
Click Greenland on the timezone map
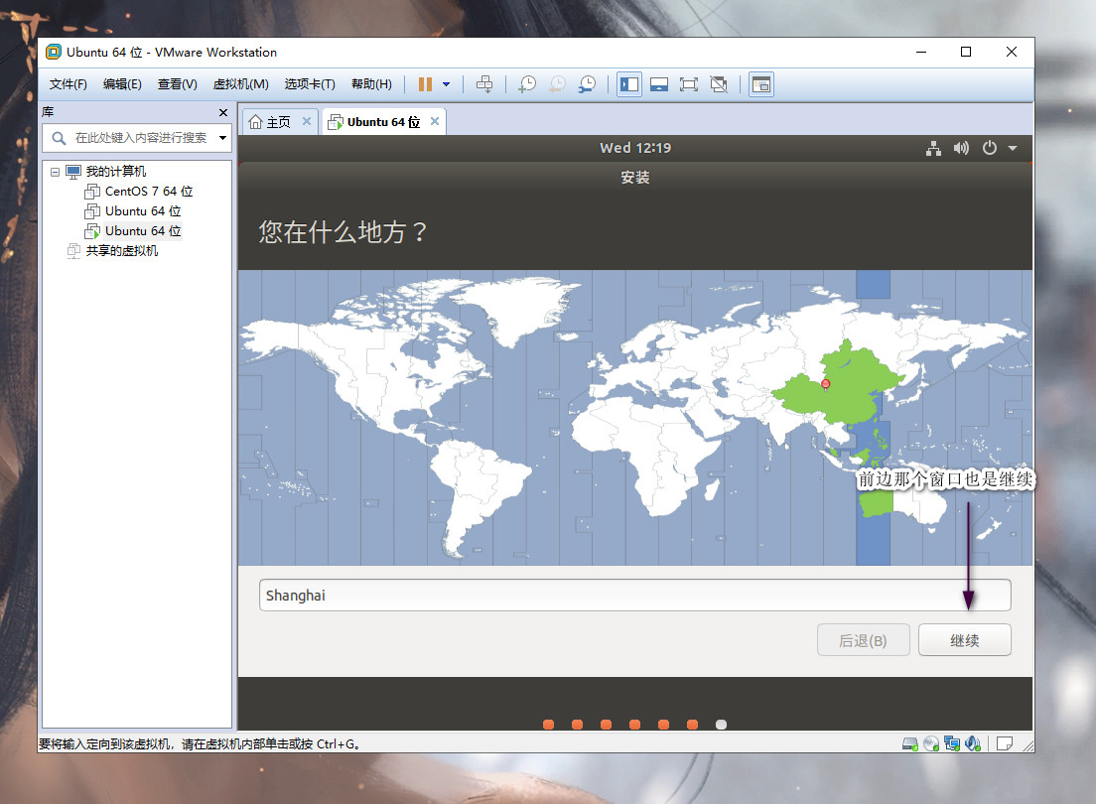point(521,310)
